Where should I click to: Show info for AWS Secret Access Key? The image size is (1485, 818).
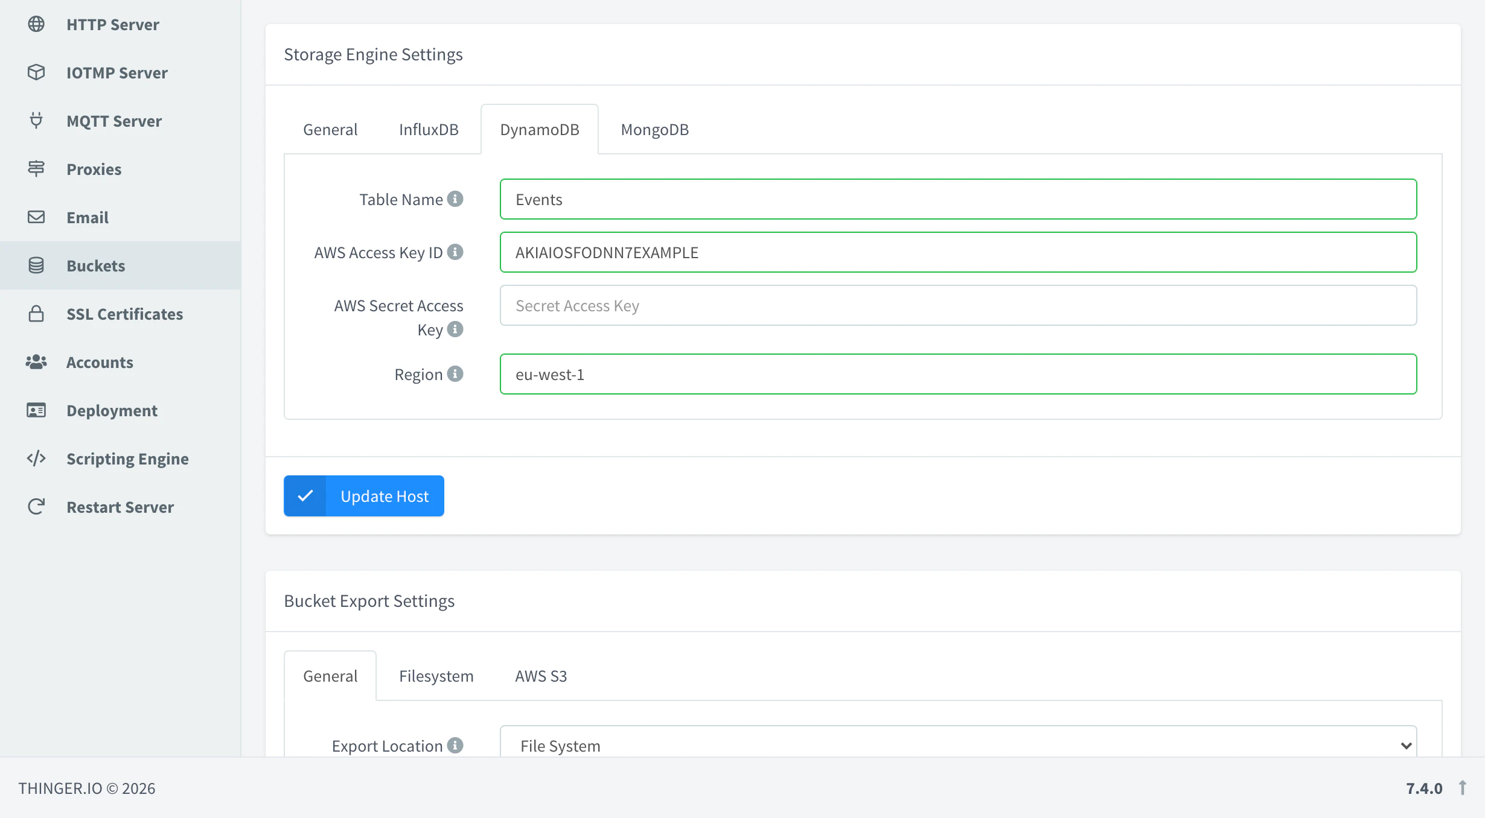(455, 329)
